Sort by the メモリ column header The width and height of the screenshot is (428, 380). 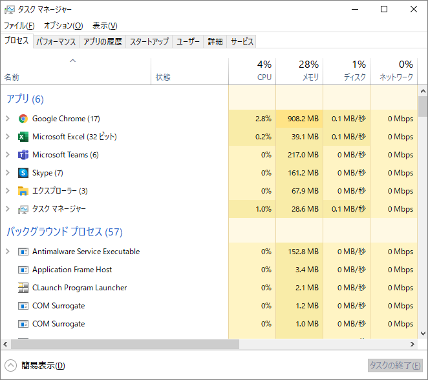point(299,72)
